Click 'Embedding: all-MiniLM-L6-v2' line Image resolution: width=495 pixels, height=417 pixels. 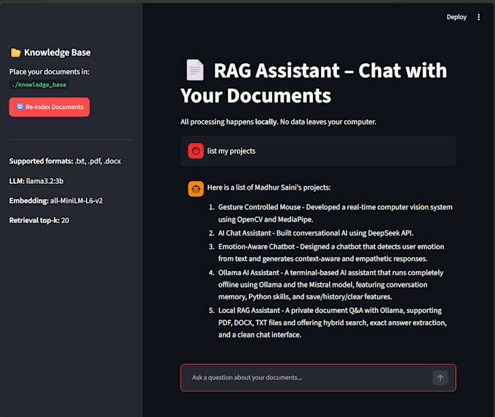tap(56, 201)
